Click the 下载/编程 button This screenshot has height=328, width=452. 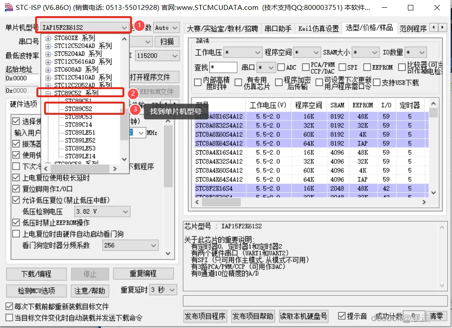[x=36, y=274]
